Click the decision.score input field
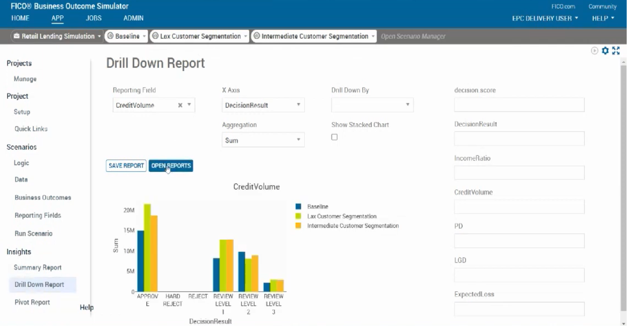The image size is (629, 329). click(x=519, y=104)
